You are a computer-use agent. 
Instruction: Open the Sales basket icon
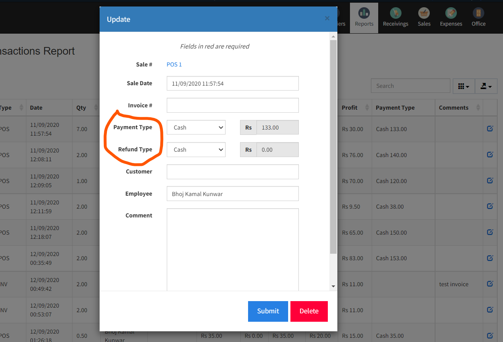pos(424,13)
